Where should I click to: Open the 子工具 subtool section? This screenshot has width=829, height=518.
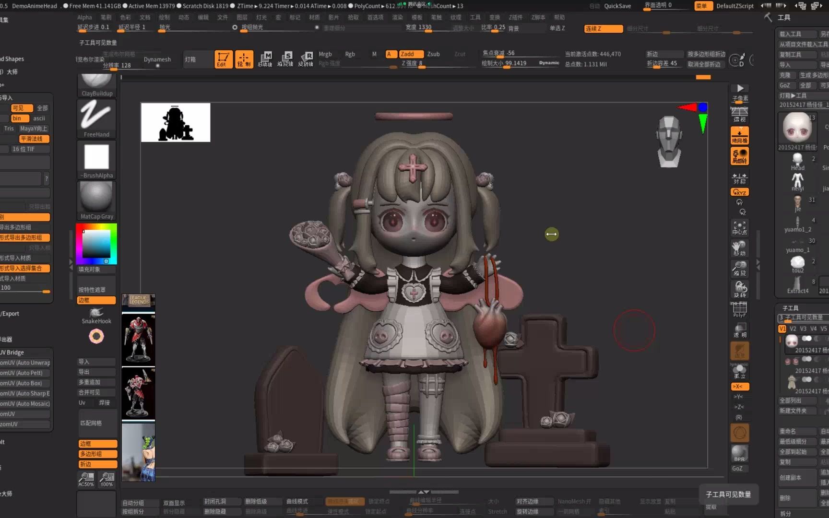791,308
